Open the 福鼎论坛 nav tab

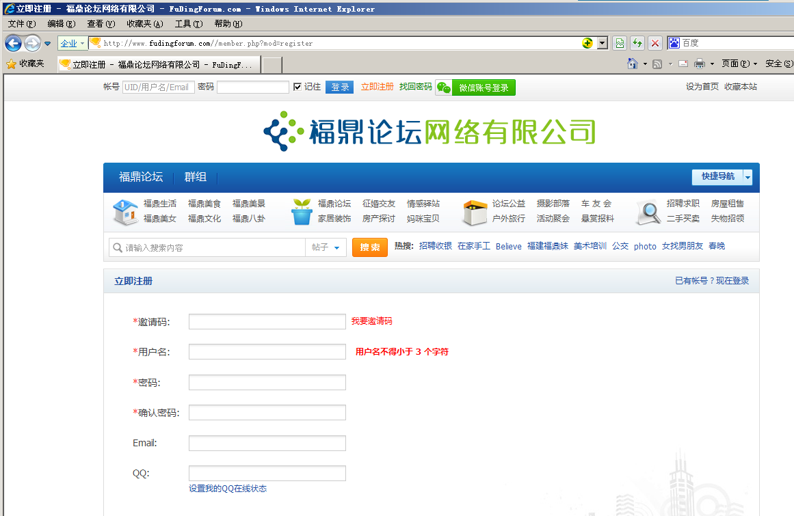pyautogui.click(x=141, y=177)
